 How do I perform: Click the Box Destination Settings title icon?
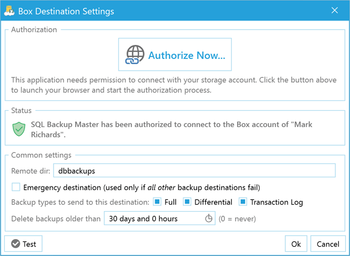(x=9, y=10)
